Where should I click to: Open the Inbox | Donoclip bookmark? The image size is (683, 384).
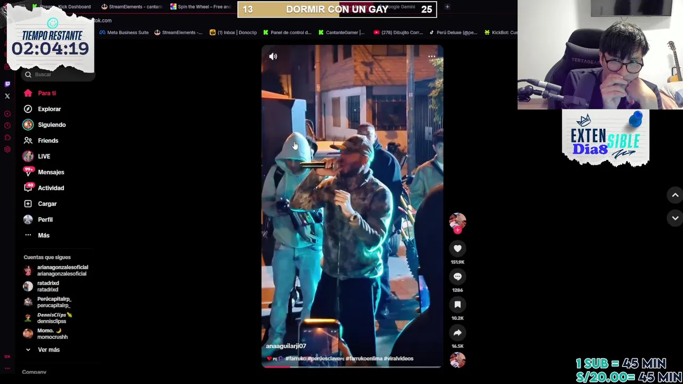click(233, 33)
